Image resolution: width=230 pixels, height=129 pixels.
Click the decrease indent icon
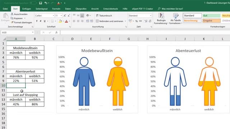pyautogui.click(x=88, y=21)
